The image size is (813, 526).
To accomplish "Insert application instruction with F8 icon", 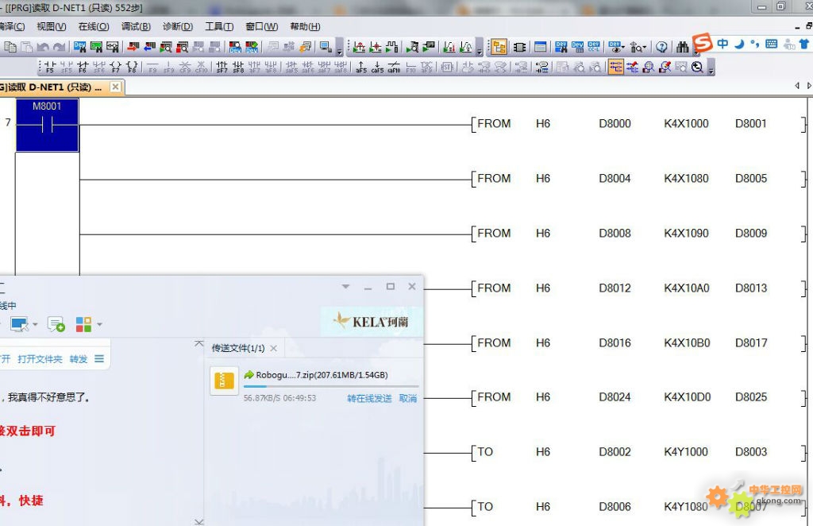I will (132, 67).
